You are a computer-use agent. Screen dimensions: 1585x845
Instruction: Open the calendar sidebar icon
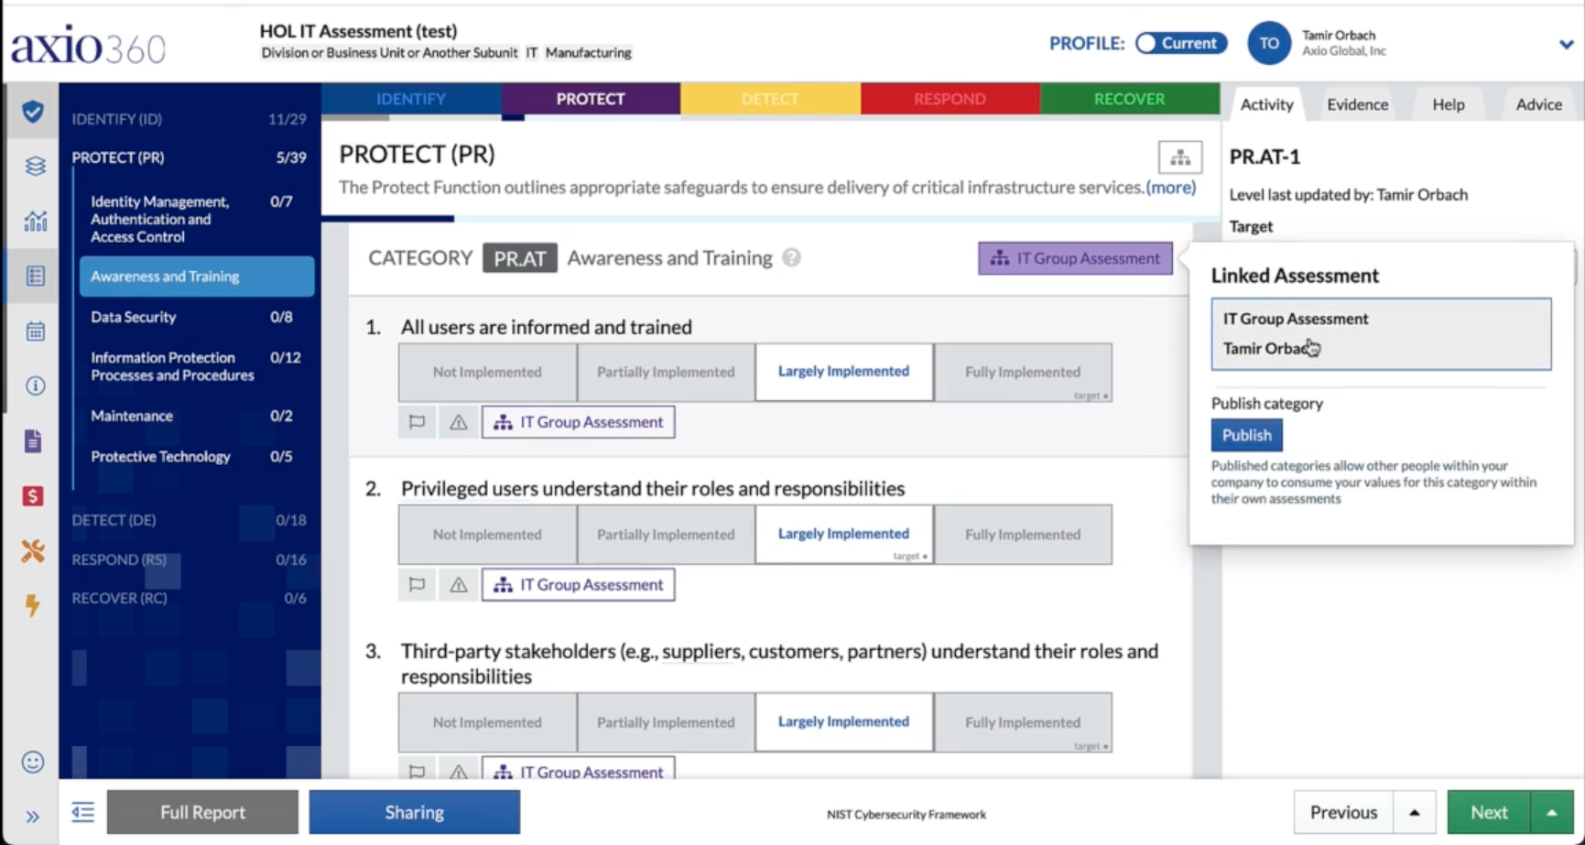[35, 330]
